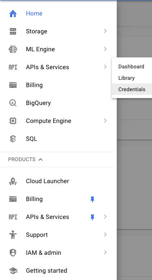Open the ML Engine brain icon
Image resolution: width=152 pixels, height=280 pixels.
(x=13, y=49)
